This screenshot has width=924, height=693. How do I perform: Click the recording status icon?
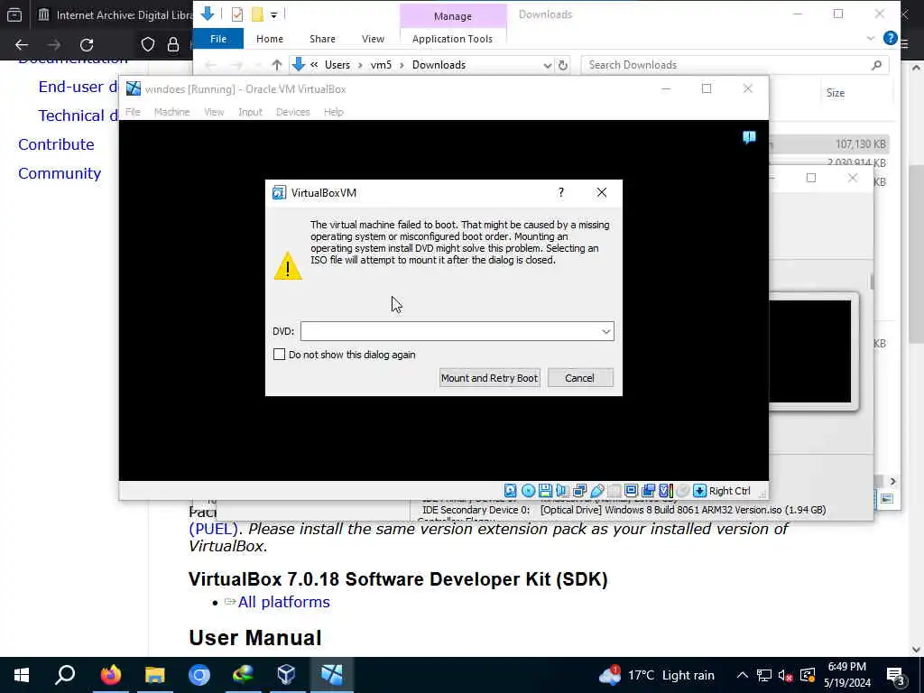pos(648,491)
